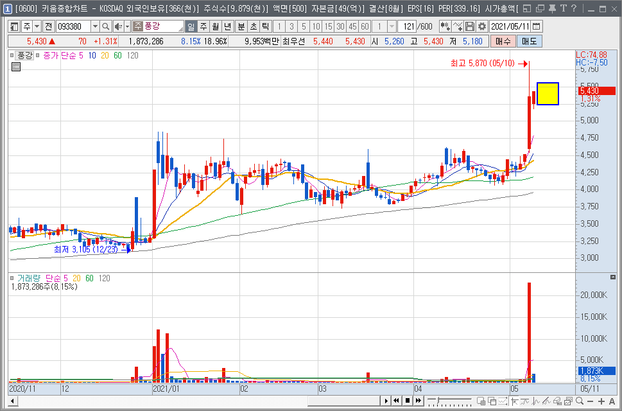622x411 pixels.
Task: Click the speaker sound alert icon
Action: pos(118,26)
